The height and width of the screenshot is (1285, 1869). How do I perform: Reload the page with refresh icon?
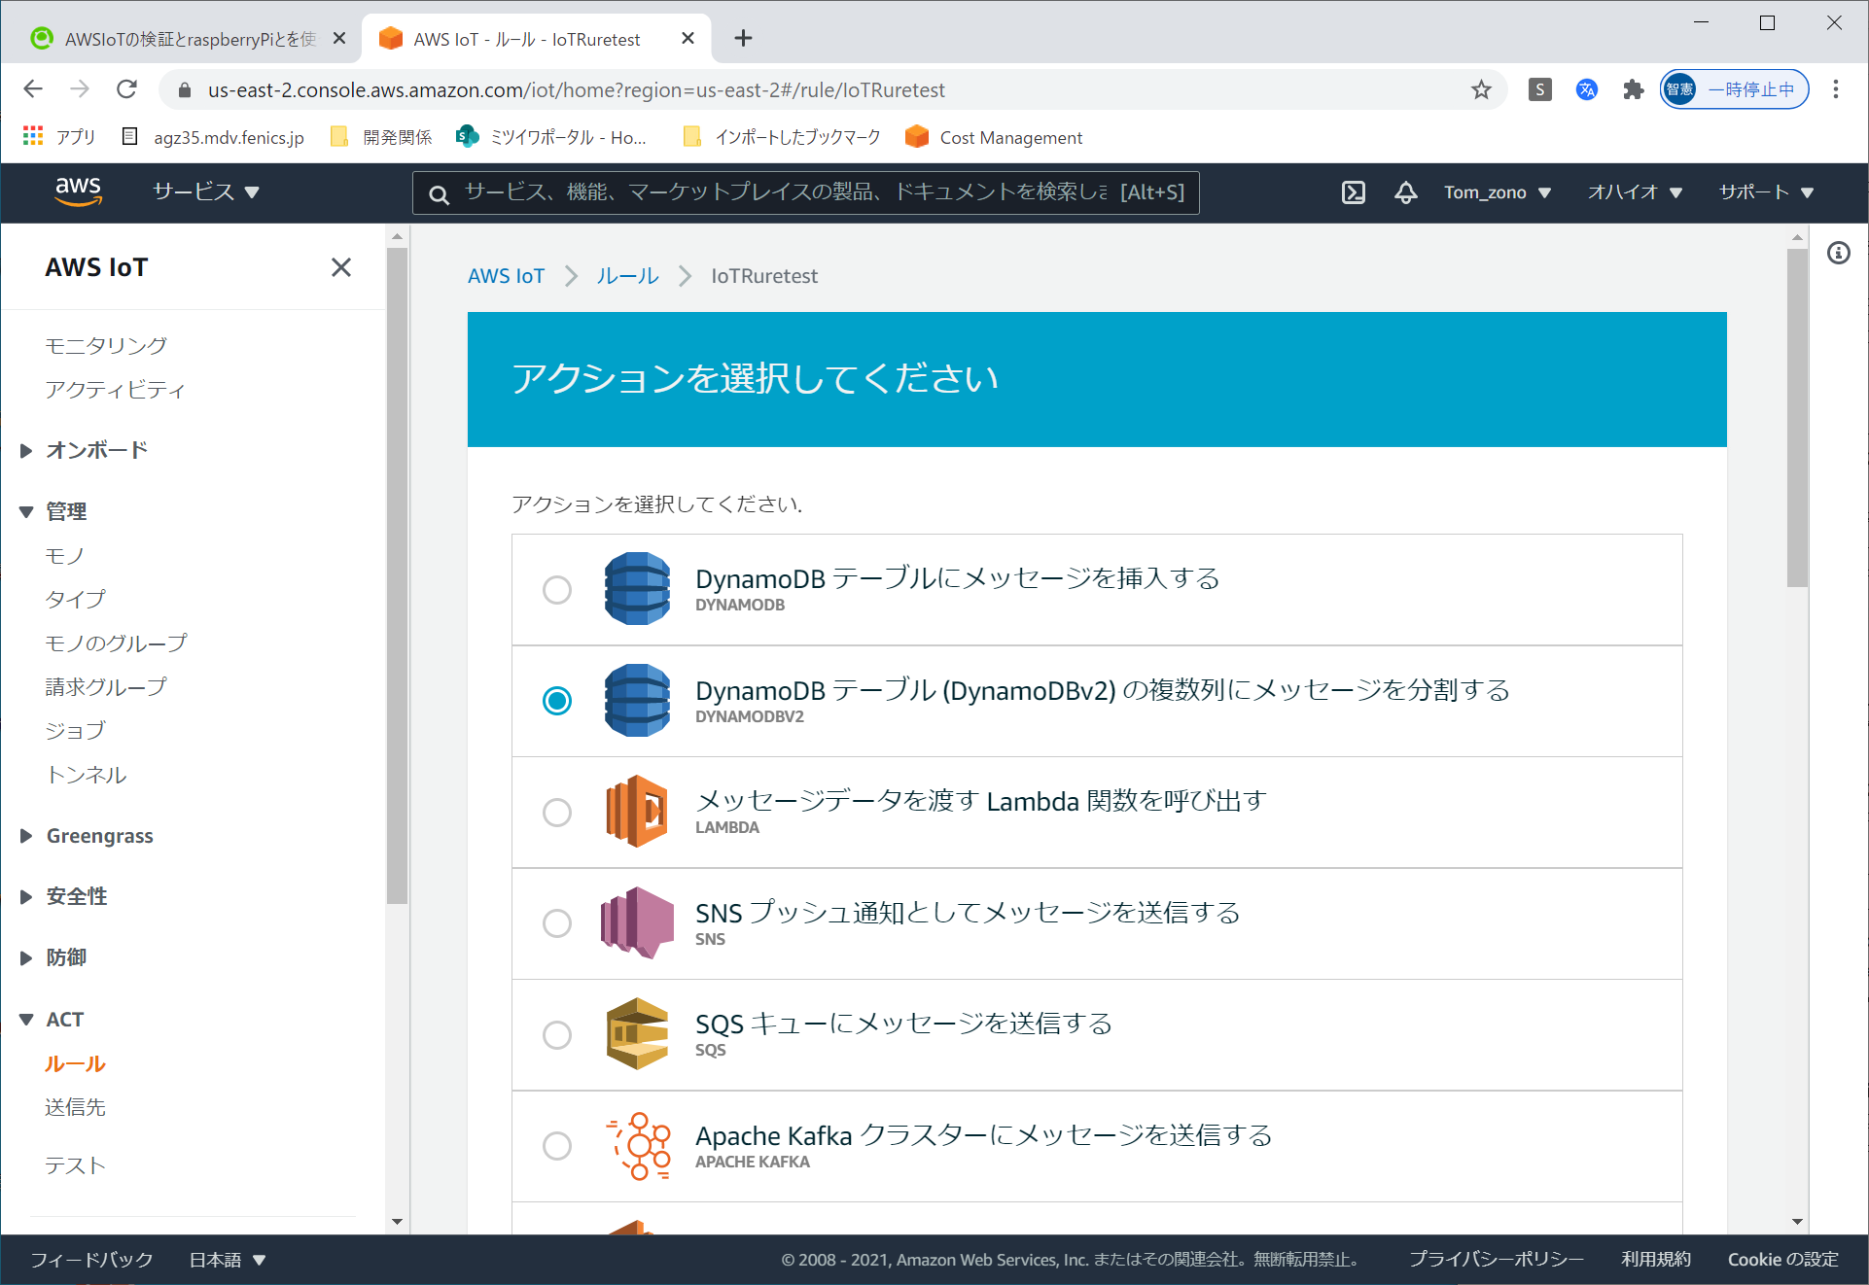click(126, 89)
